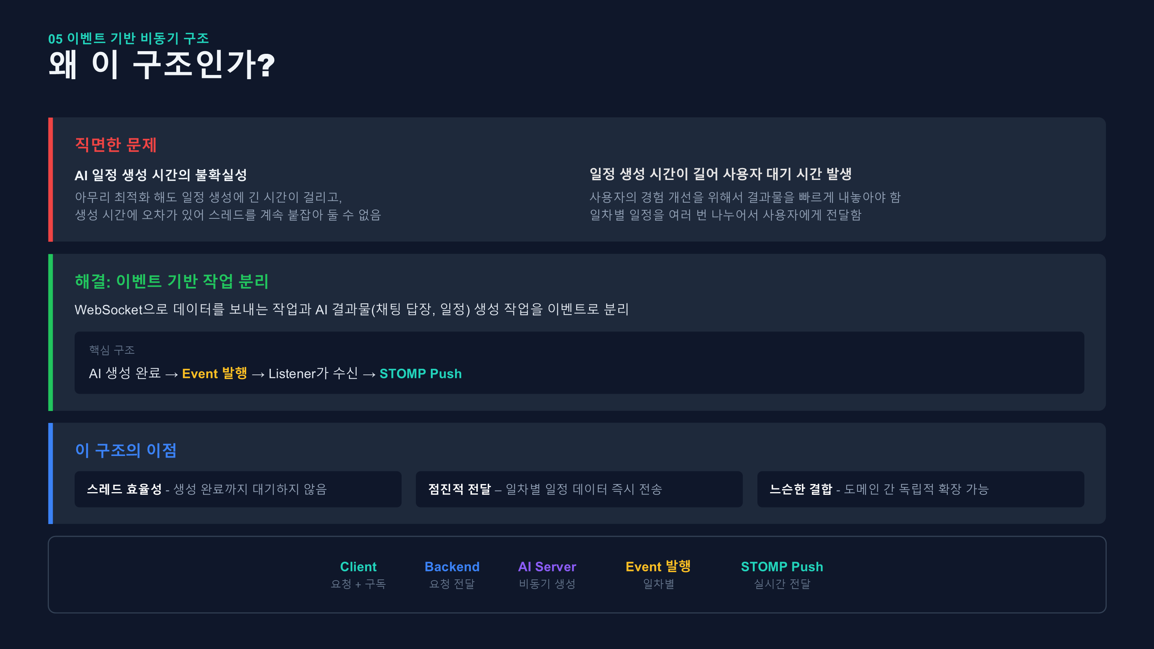Click the red 직면한 문제 heading
The image size is (1154, 649).
click(x=115, y=145)
